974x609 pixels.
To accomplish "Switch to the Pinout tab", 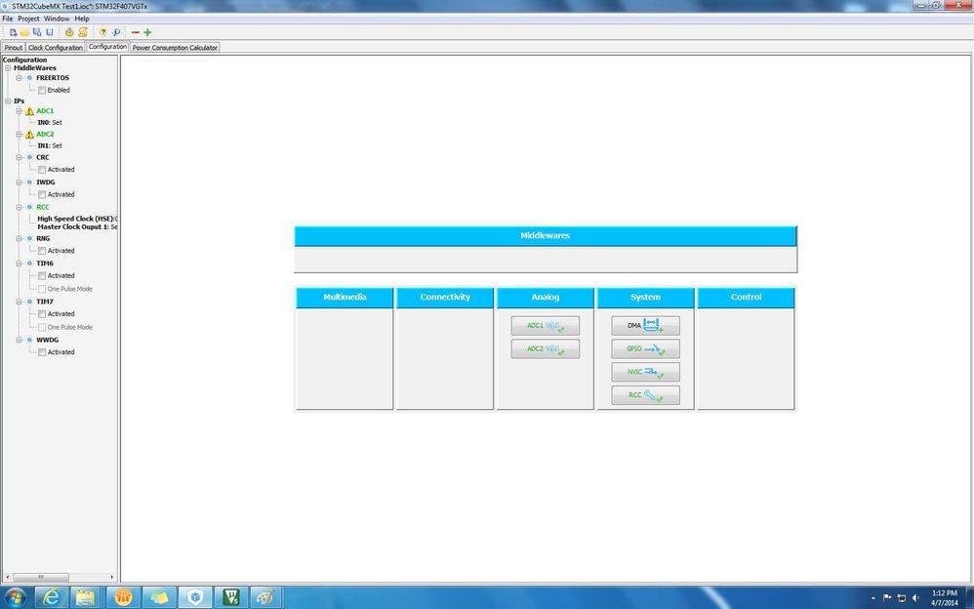I will pos(13,47).
